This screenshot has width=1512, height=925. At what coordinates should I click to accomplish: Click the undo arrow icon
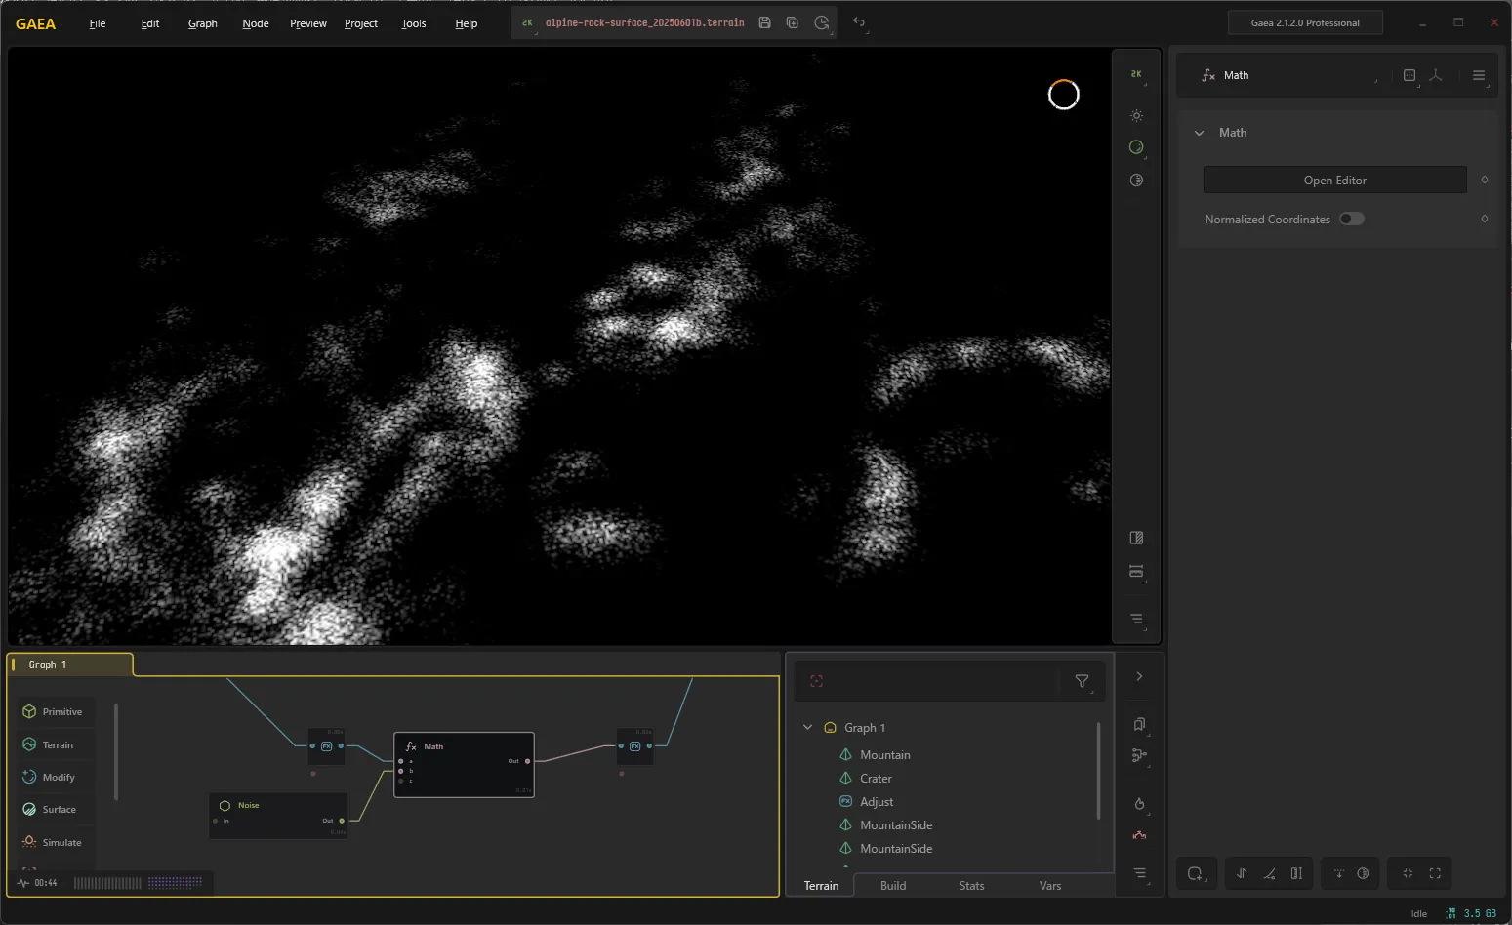tap(859, 22)
